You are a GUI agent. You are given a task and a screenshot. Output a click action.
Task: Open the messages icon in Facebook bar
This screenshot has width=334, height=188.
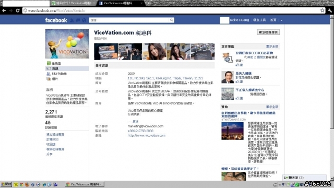click(78, 20)
